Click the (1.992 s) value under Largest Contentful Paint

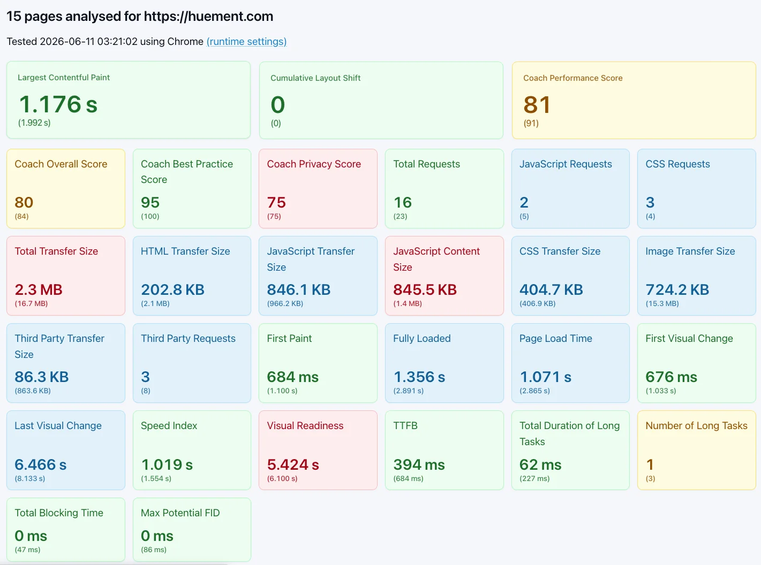[34, 123]
